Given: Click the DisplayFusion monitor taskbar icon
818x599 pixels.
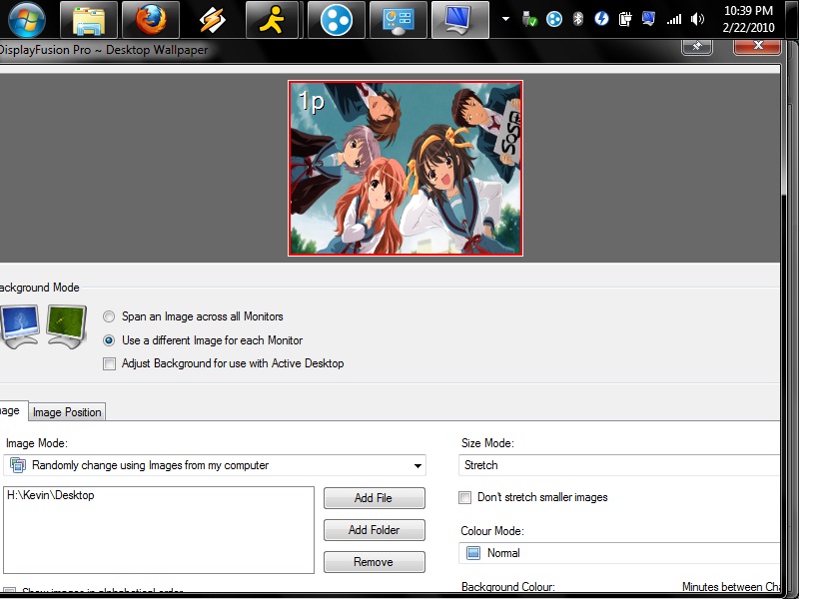Looking at the screenshot, I should click(460, 20).
